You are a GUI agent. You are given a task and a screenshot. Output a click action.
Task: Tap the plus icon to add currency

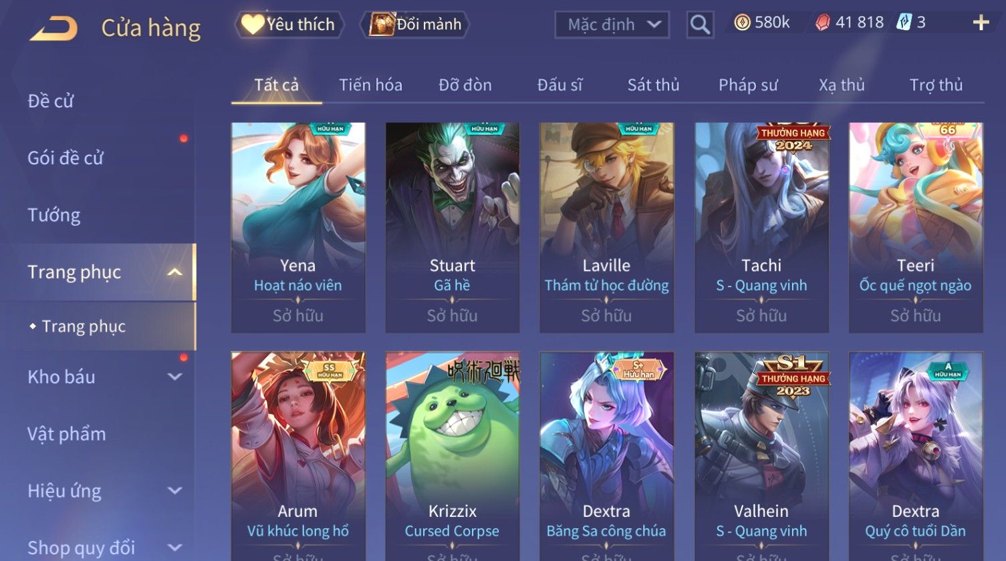point(981,23)
